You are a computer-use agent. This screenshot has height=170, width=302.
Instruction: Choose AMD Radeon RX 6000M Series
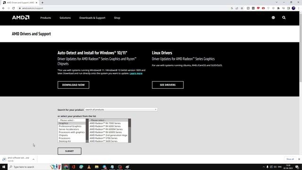(x=109, y=129)
